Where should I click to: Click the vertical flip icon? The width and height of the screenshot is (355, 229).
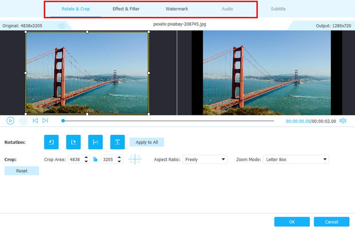[x=118, y=142]
